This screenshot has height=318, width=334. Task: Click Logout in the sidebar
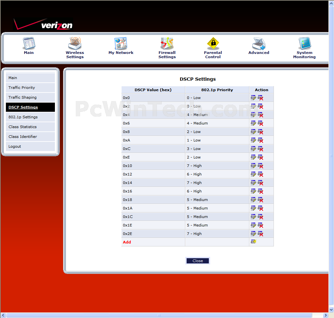[30, 146]
